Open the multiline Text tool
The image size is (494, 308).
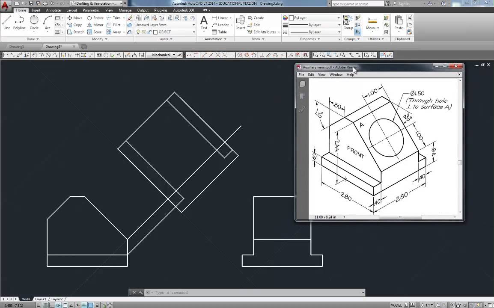point(204,23)
